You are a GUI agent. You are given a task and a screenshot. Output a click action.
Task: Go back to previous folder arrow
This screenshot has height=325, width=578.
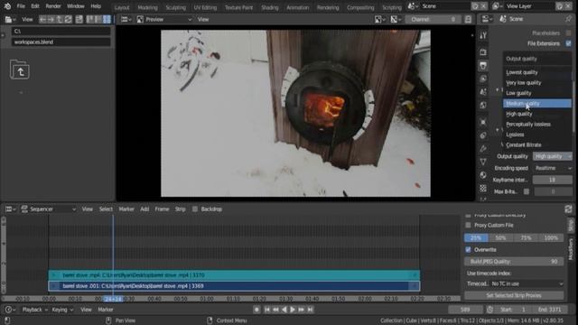click(43, 20)
